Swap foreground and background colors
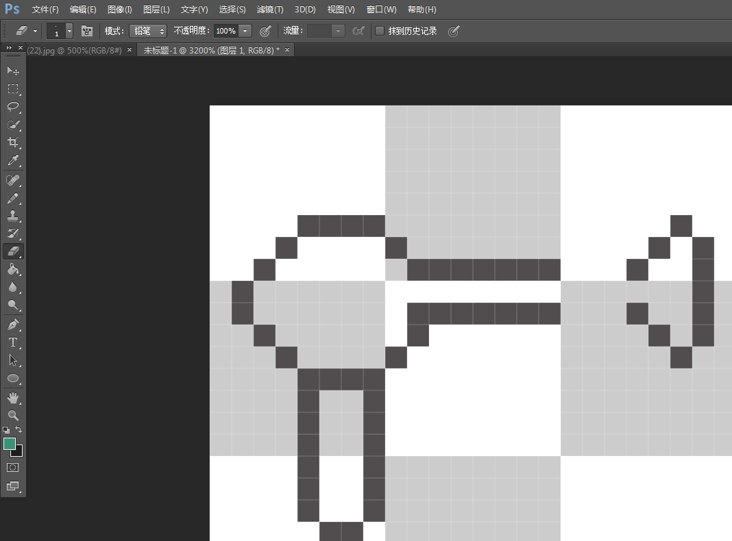 pos(19,429)
